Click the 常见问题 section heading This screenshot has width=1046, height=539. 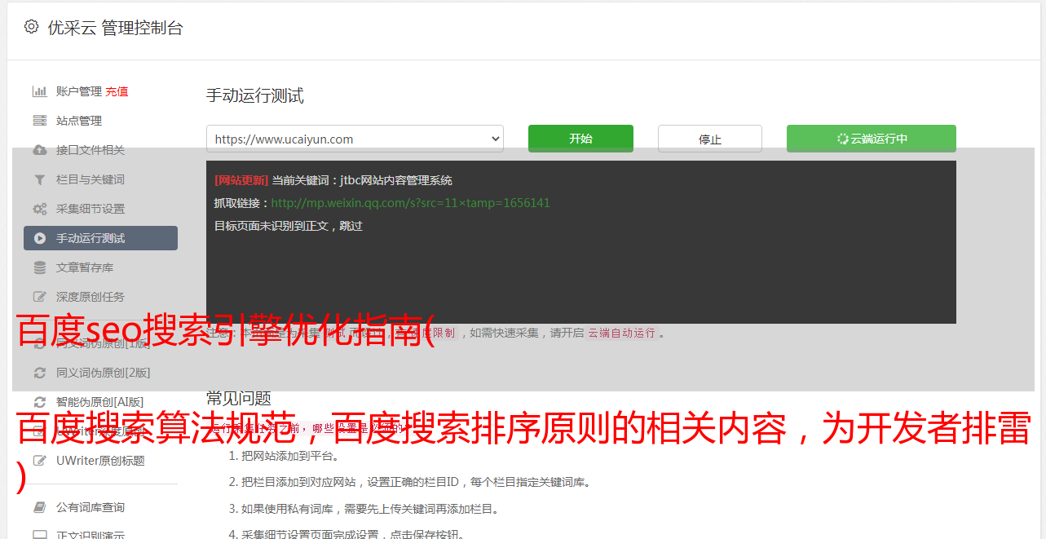tap(238, 398)
